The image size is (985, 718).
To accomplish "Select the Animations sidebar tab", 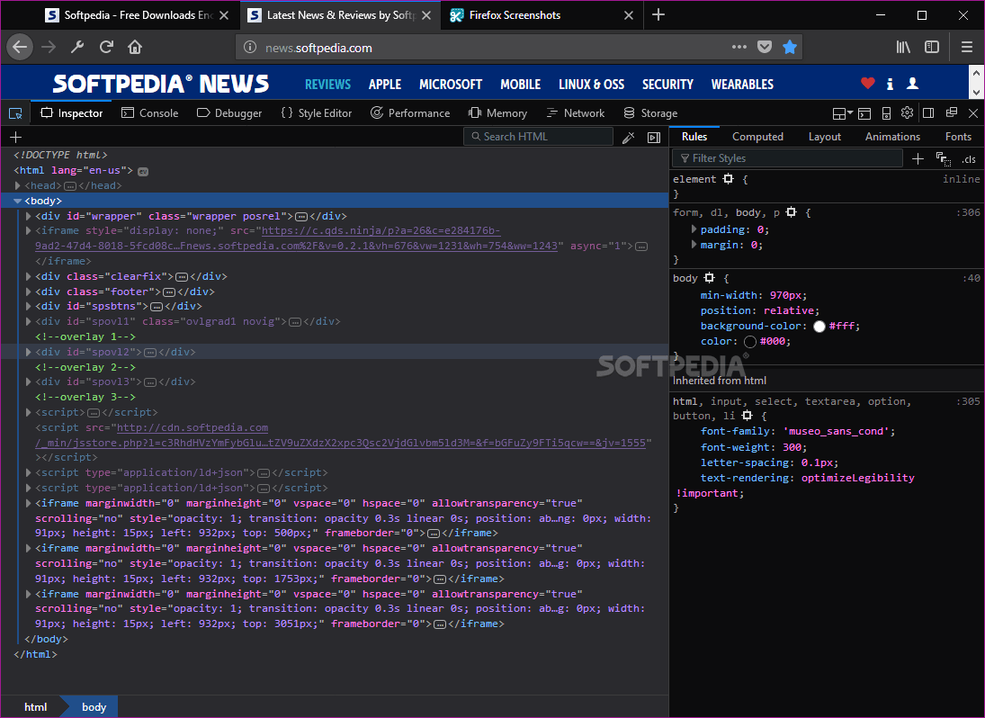I will point(892,137).
